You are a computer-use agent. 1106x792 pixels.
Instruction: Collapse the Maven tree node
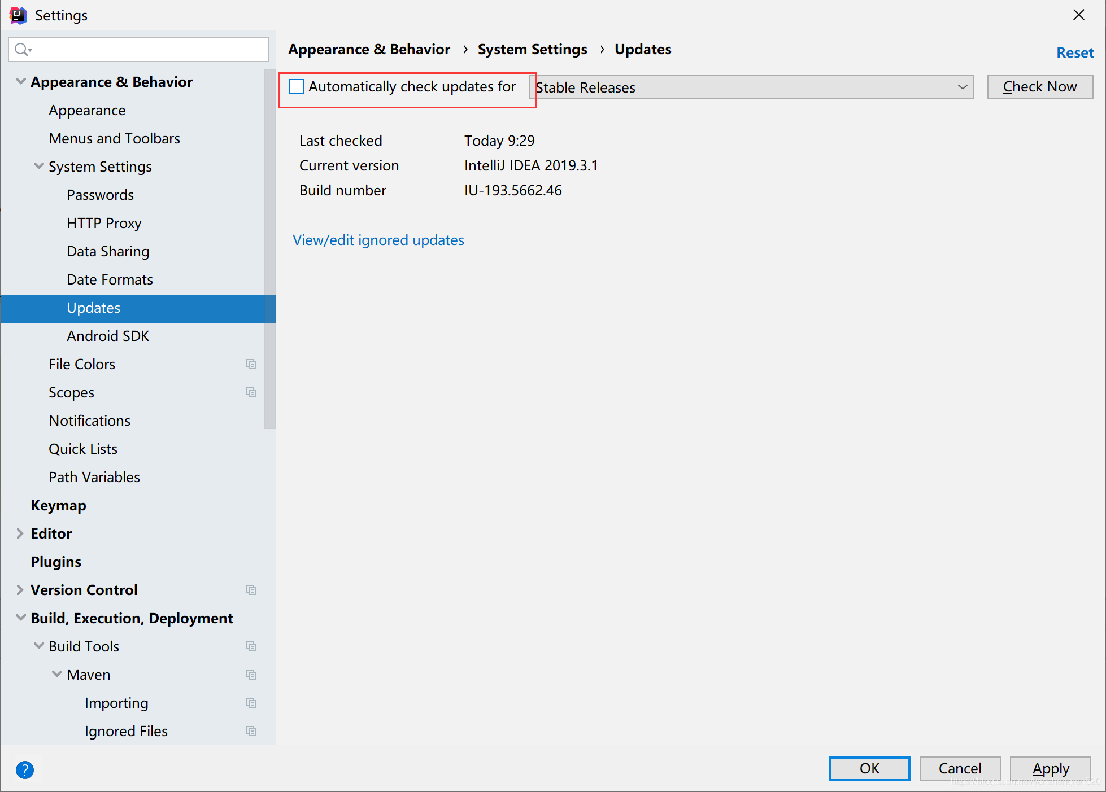pos(56,675)
